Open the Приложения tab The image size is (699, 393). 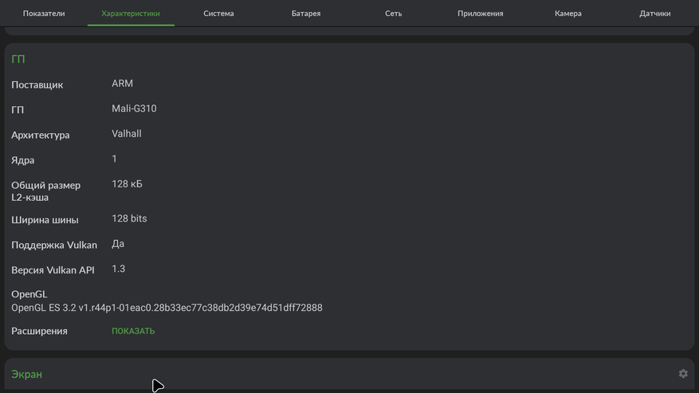point(481,14)
